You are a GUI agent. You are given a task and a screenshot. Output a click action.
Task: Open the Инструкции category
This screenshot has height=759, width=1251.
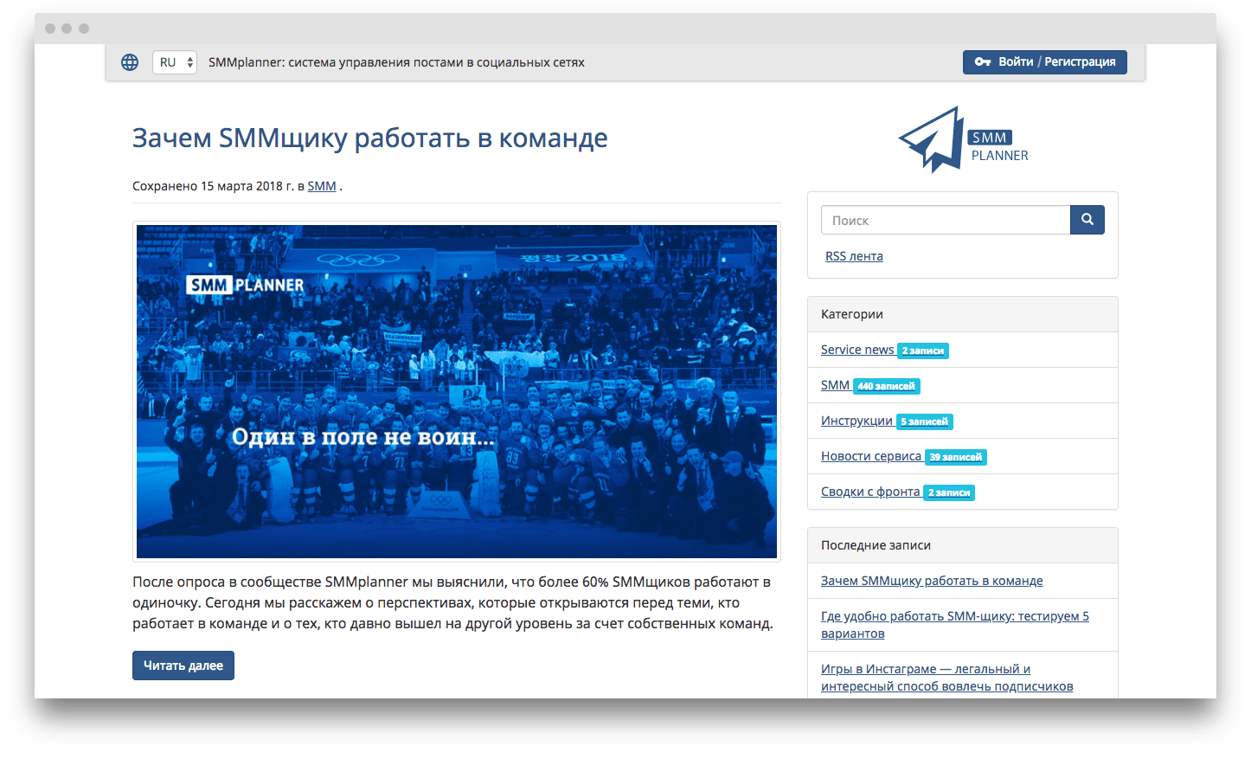856,421
